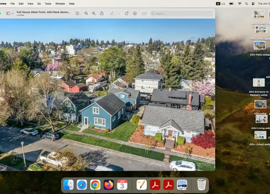The image size is (270, 194).
Task: Open the first Adobe Acrobat Dock icon
Action: click(155, 185)
